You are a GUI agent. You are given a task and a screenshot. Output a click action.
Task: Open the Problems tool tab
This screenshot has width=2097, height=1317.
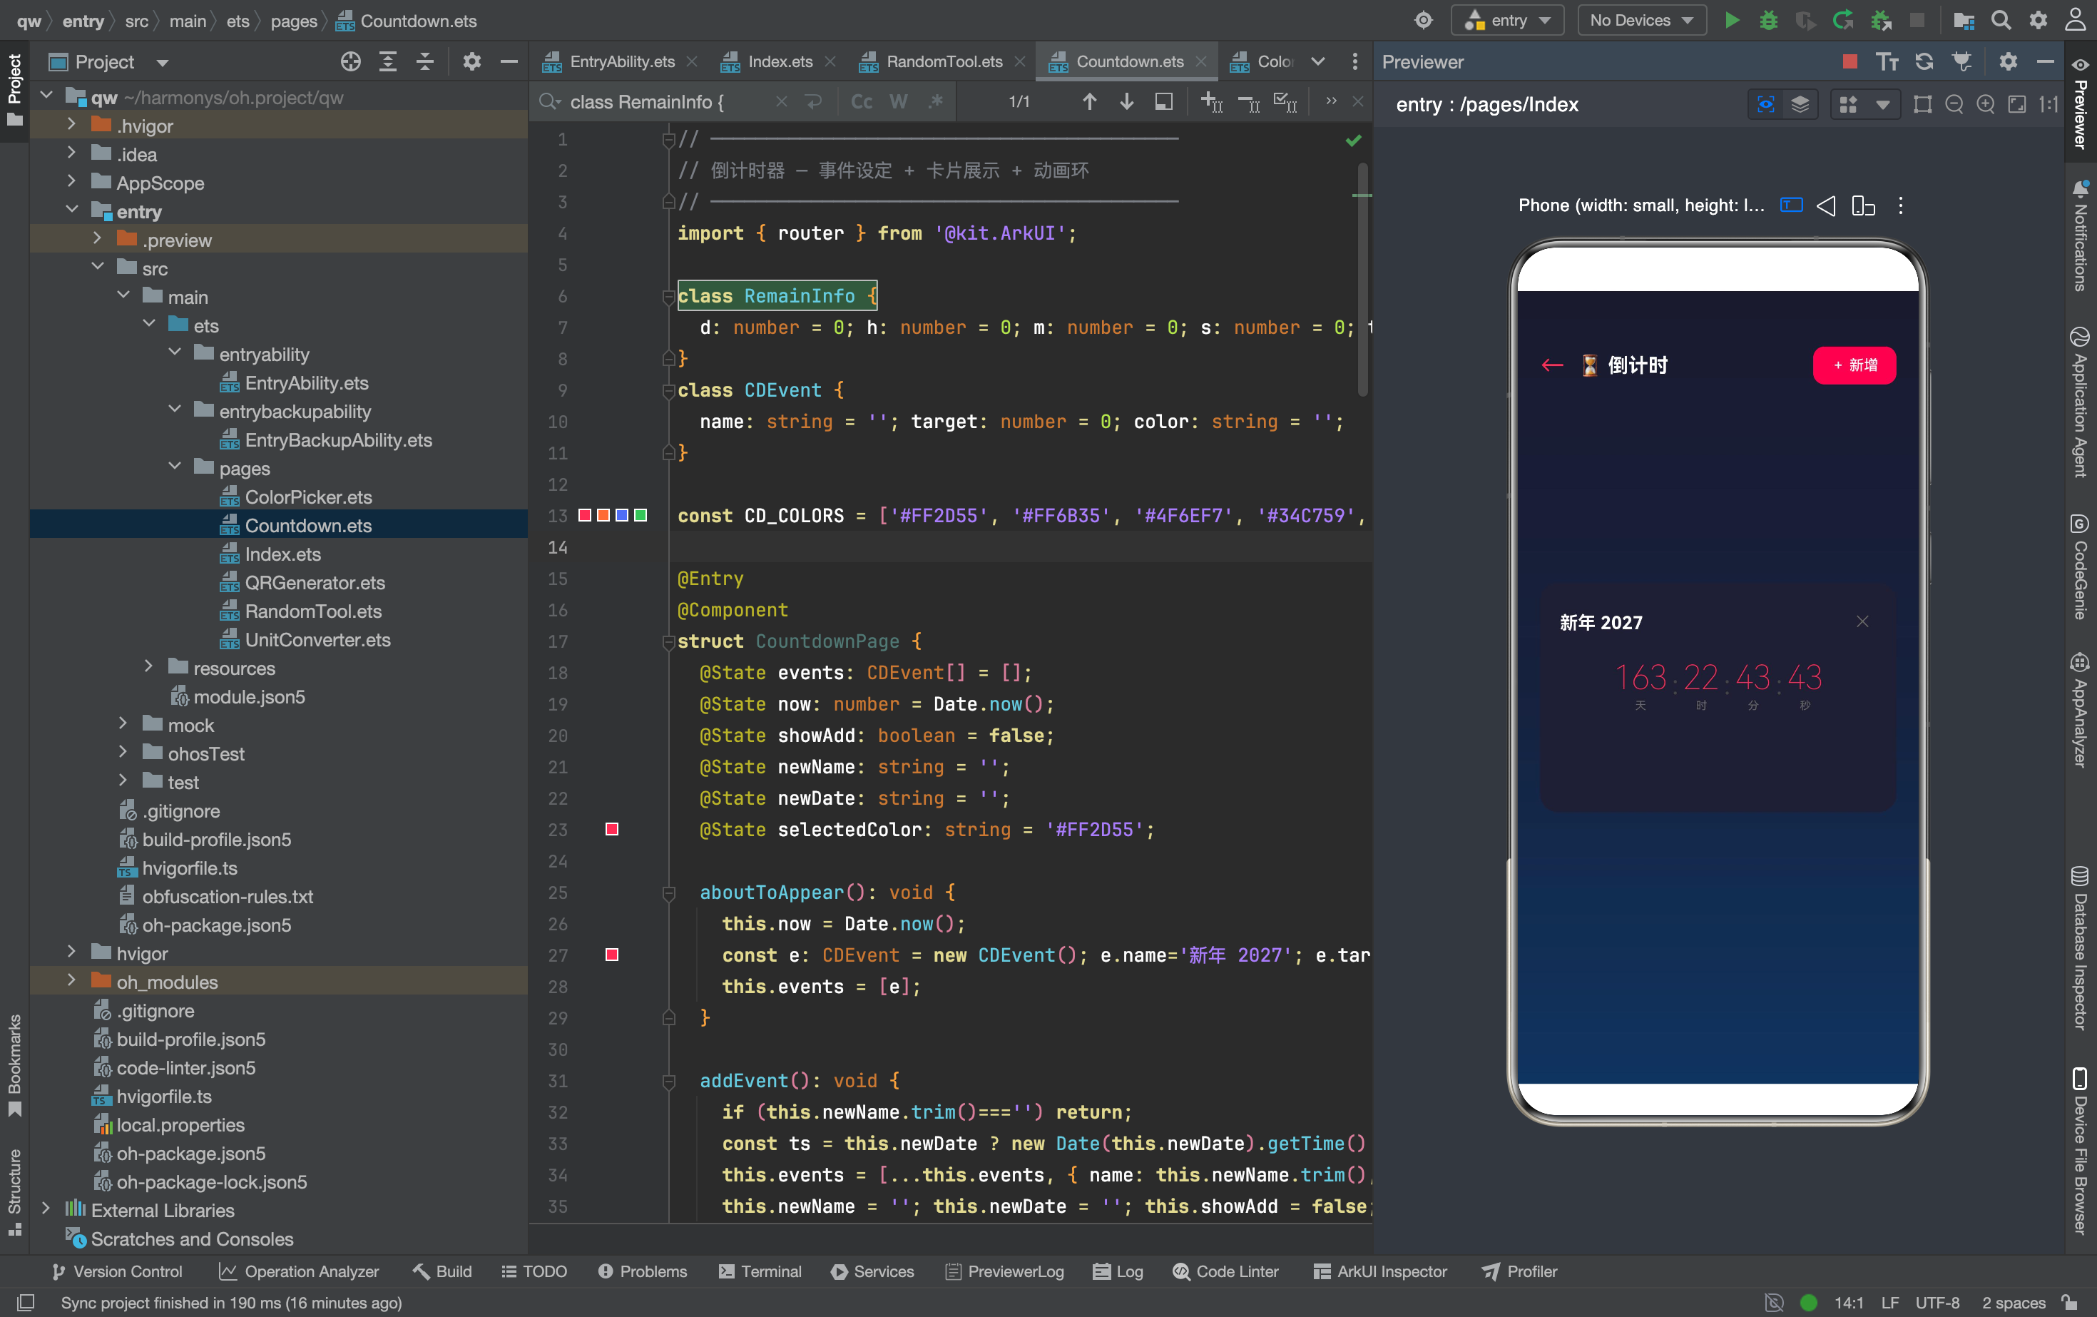click(x=643, y=1272)
